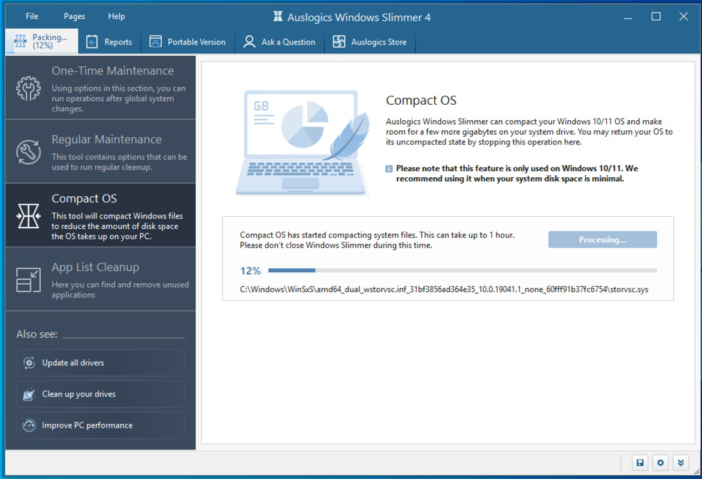
Task: Click the Compact OS heading in main panel
Action: 421,100
